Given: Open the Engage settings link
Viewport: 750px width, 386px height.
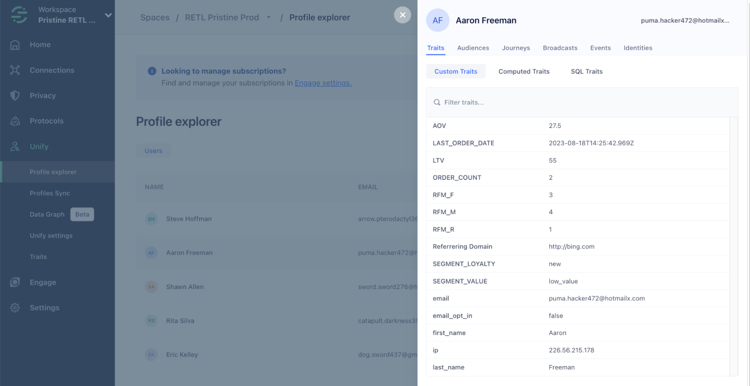Looking at the screenshot, I should click(323, 83).
